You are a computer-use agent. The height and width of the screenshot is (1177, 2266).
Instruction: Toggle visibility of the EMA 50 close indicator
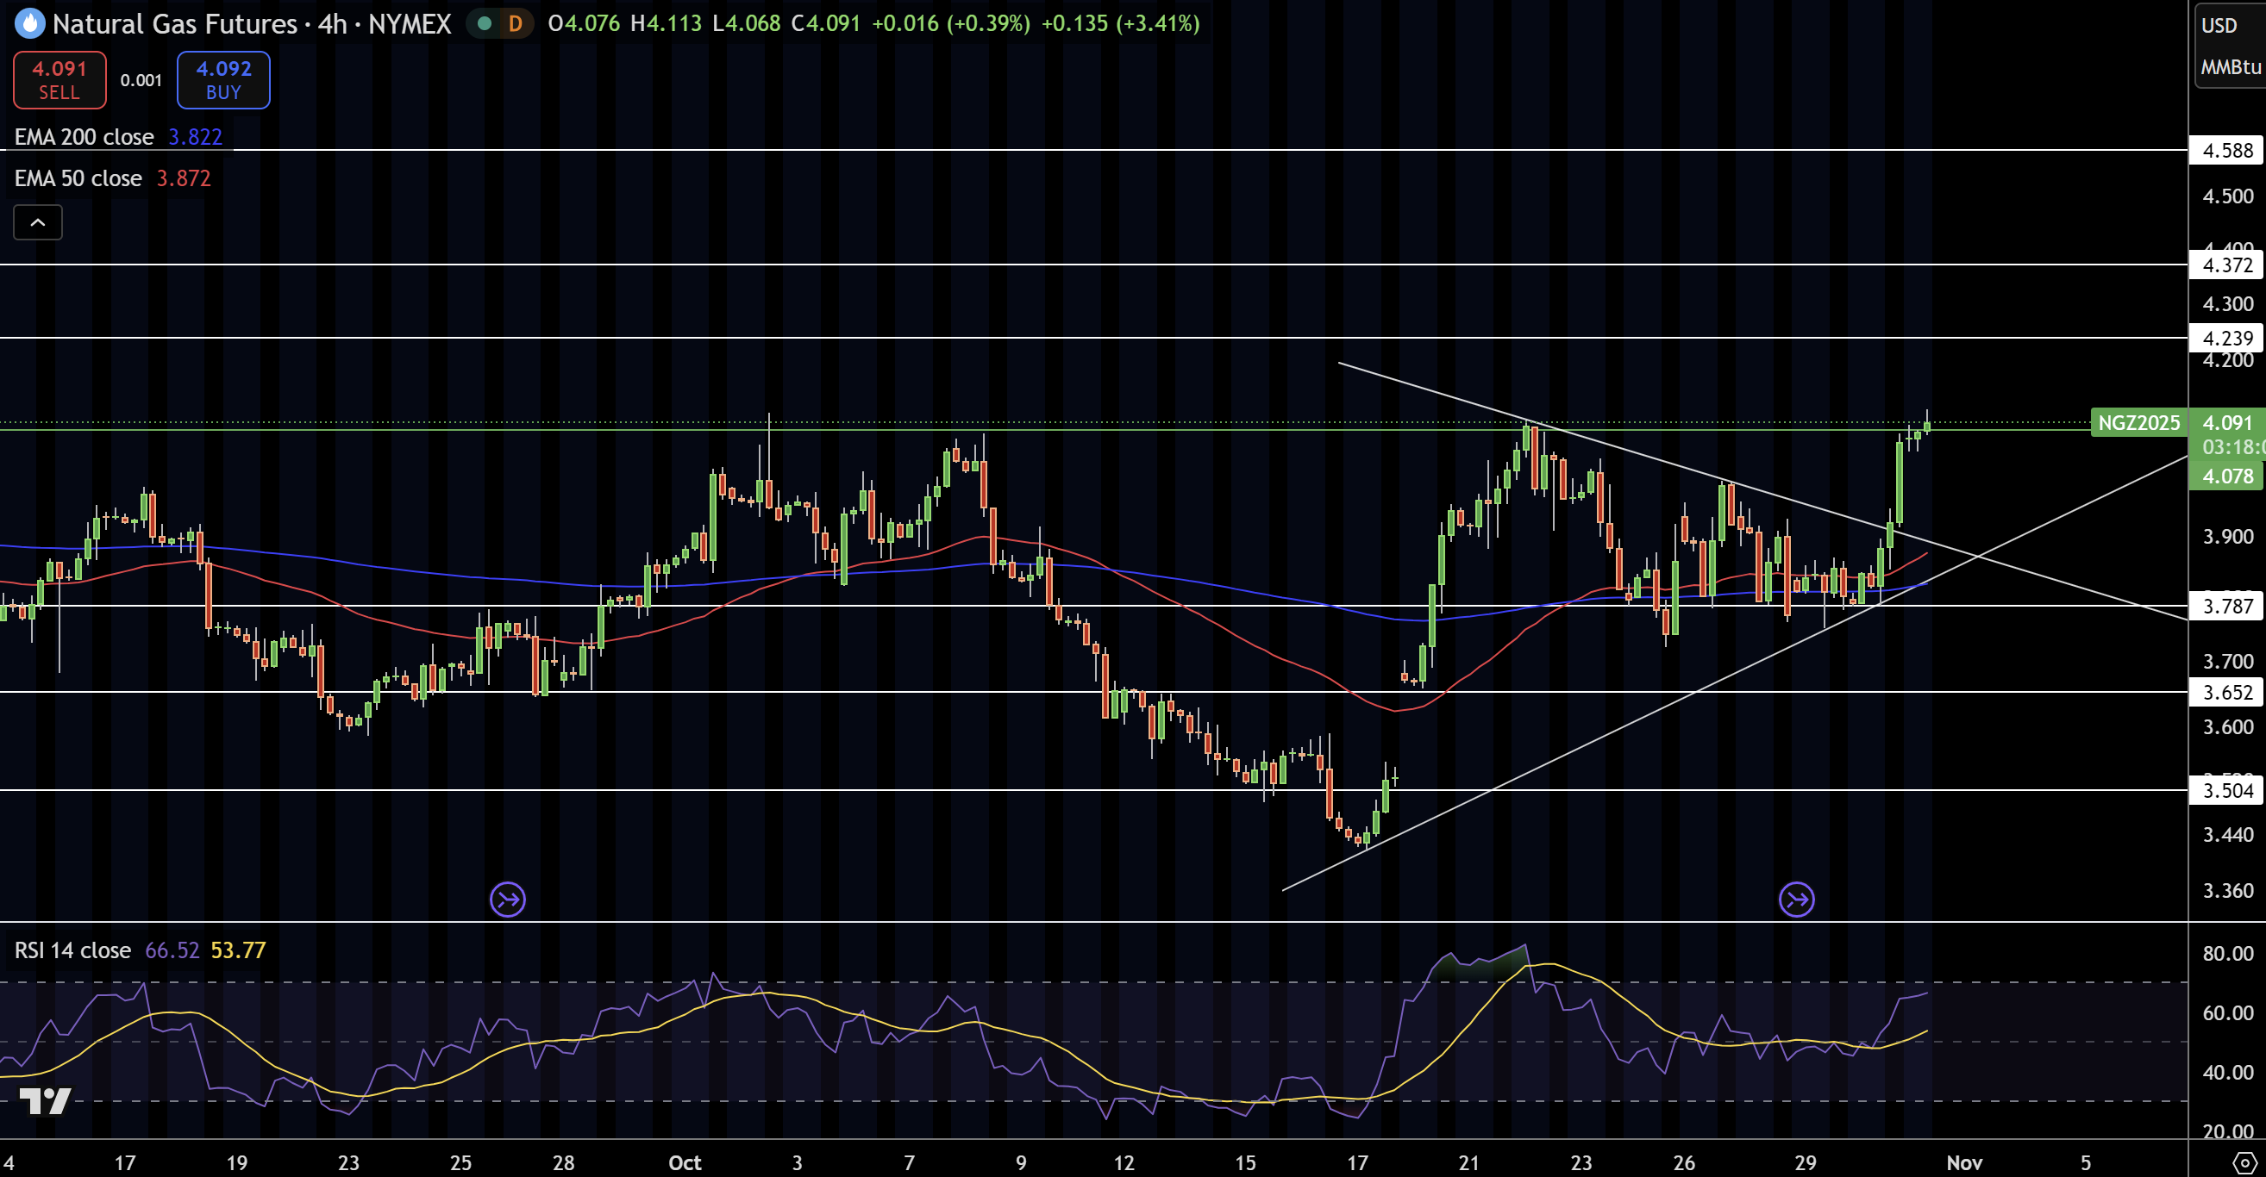tap(78, 178)
